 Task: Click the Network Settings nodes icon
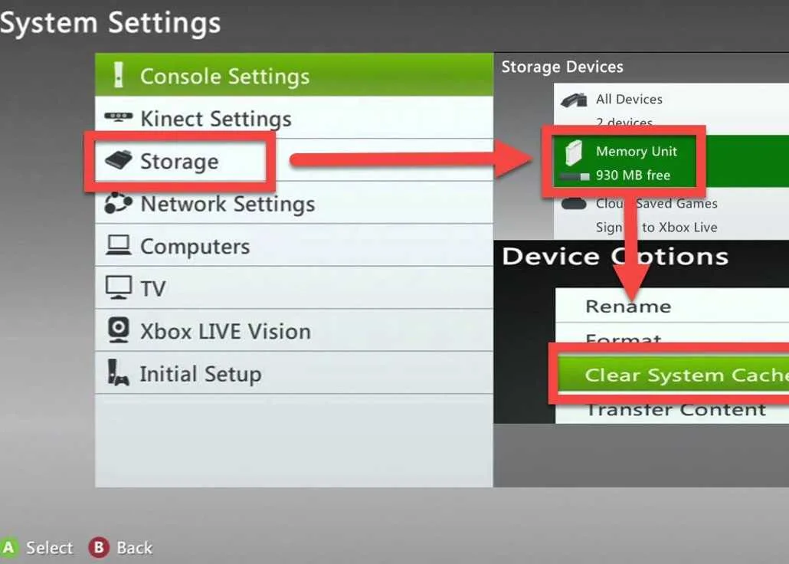tap(118, 203)
